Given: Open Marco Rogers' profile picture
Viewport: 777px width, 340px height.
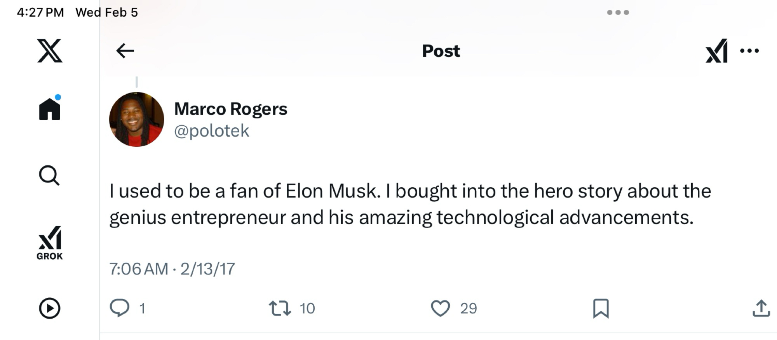Looking at the screenshot, I should click(136, 119).
